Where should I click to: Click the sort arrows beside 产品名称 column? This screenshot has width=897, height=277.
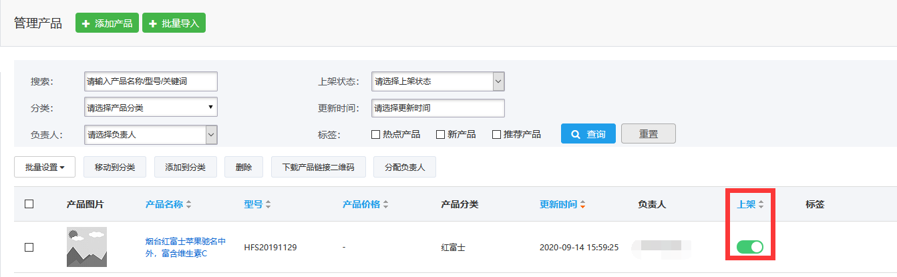tap(189, 205)
